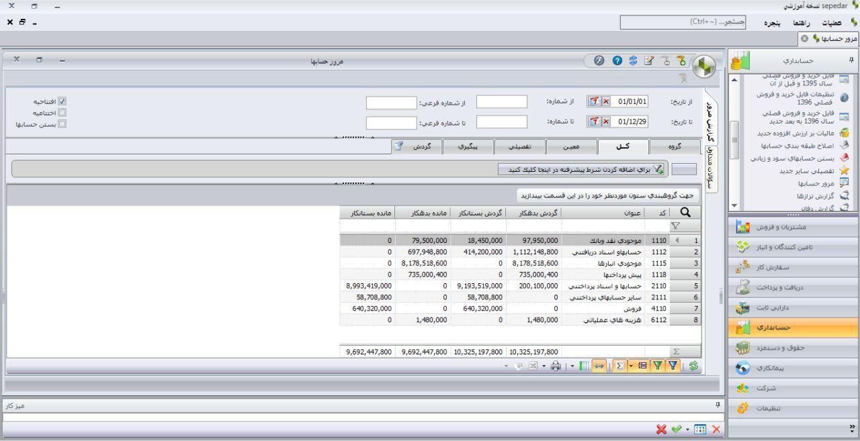
Task: Click the از شماره input field
Action: tap(501, 102)
